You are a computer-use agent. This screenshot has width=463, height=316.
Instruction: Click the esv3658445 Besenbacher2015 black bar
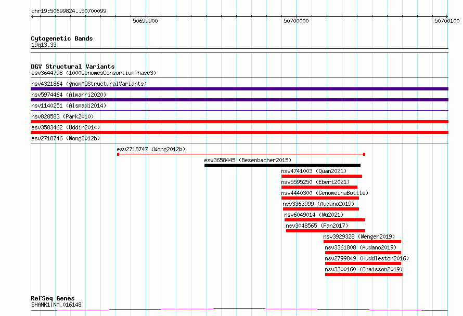coord(282,165)
